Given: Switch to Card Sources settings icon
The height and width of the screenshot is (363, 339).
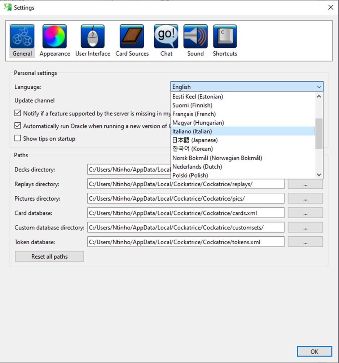Looking at the screenshot, I should click(x=132, y=36).
